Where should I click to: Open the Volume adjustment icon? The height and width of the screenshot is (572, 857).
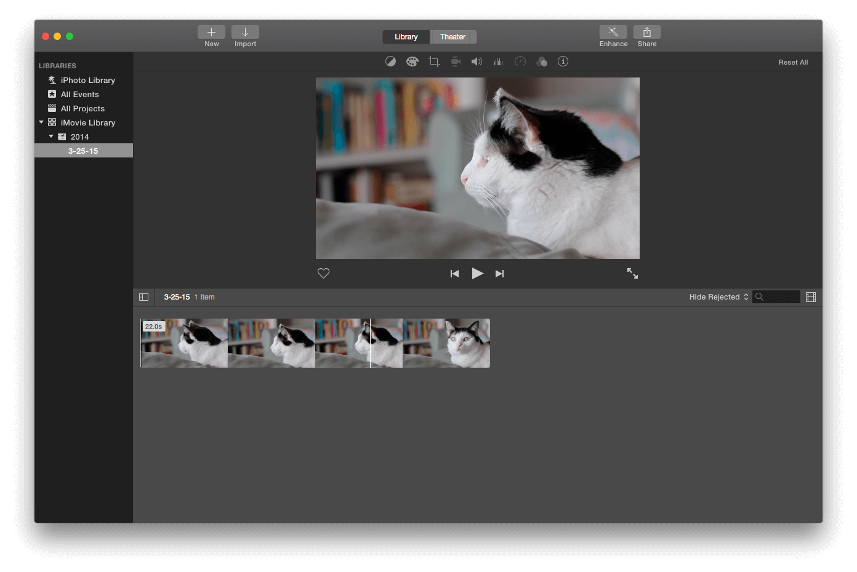(x=477, y=61)
